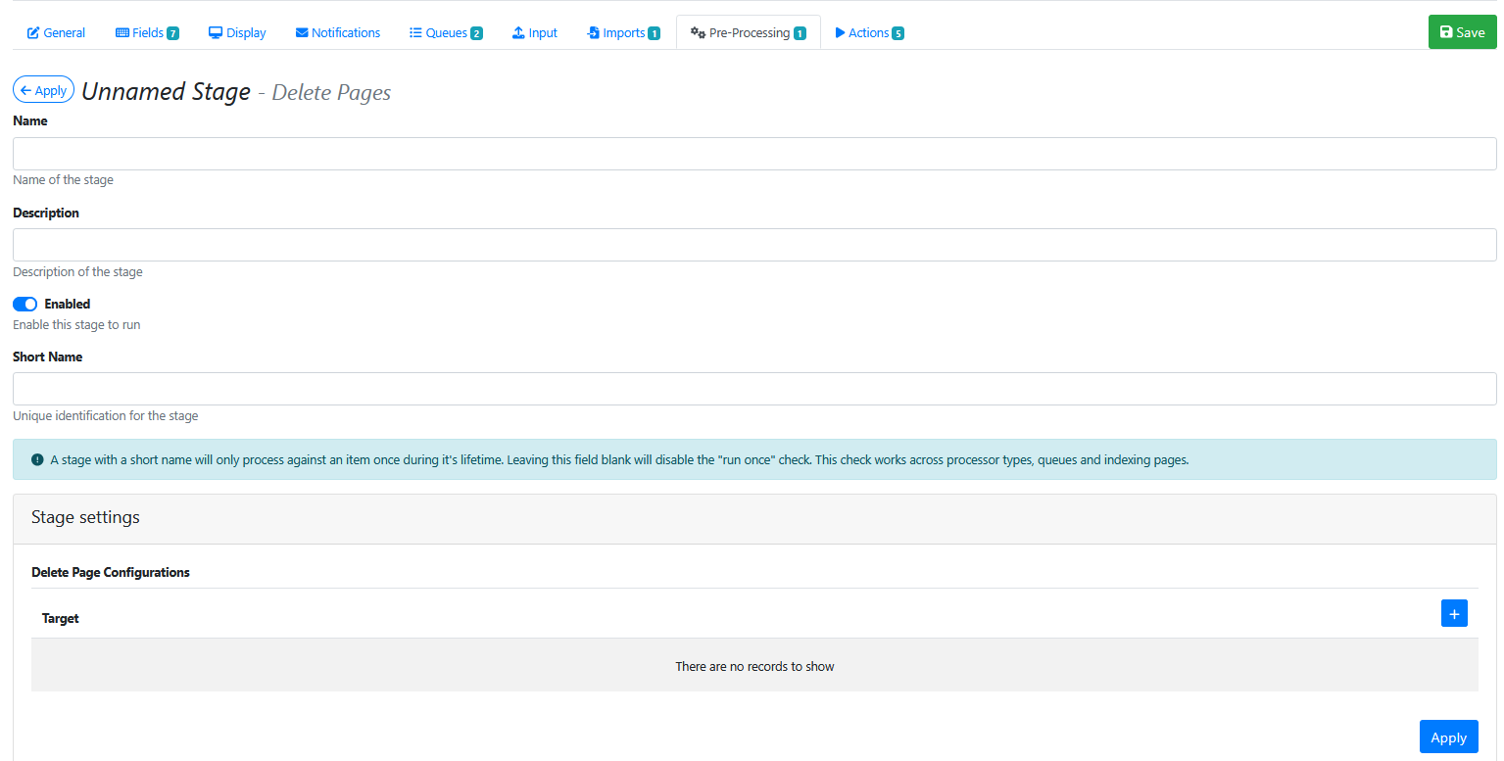Open the Queues tab
The image size is (1504, 761).
[x=446, y=33]
